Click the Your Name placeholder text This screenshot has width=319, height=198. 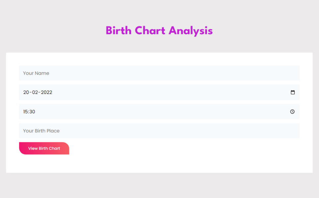[36, 73]
